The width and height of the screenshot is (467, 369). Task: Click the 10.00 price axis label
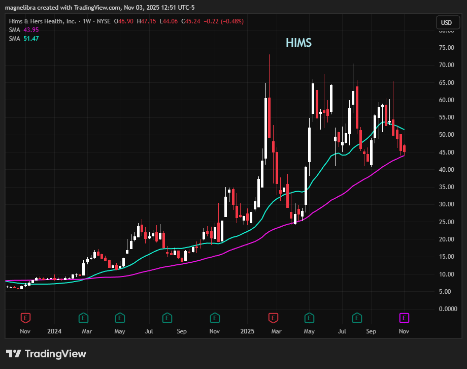pos(447,274)
